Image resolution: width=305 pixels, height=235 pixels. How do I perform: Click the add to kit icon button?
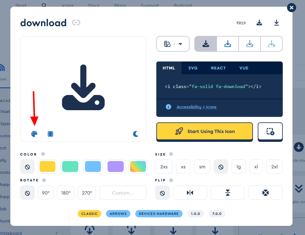270,132
